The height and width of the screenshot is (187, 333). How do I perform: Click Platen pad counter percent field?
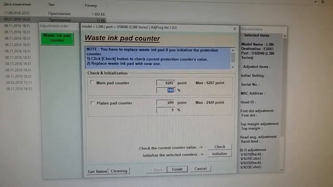165,110
